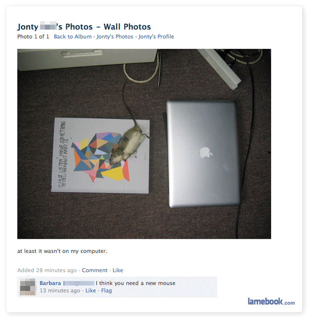Click the colorful geometric book cover
The width and height of the screenshot is (311, 321).
tap(100, 155)
